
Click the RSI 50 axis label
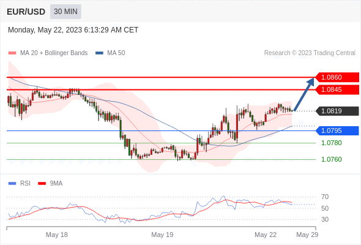[x=325, y=208]
